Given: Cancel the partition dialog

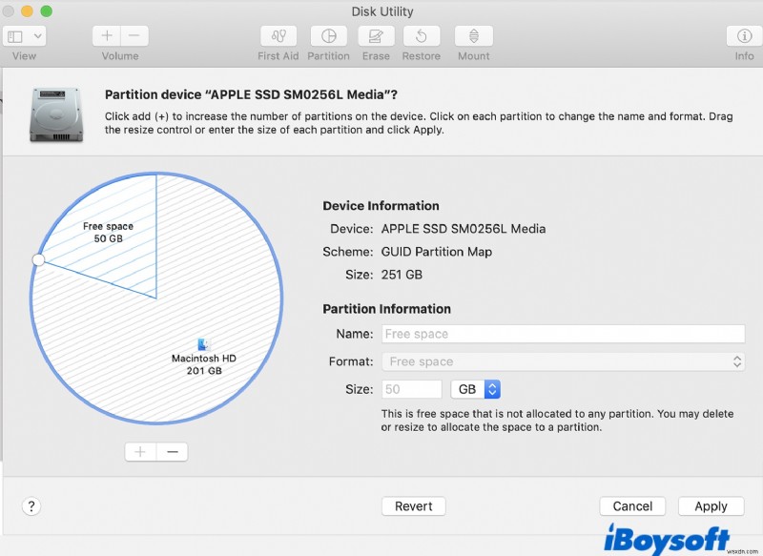Looking at the screenshot, I should pos(632,506).
